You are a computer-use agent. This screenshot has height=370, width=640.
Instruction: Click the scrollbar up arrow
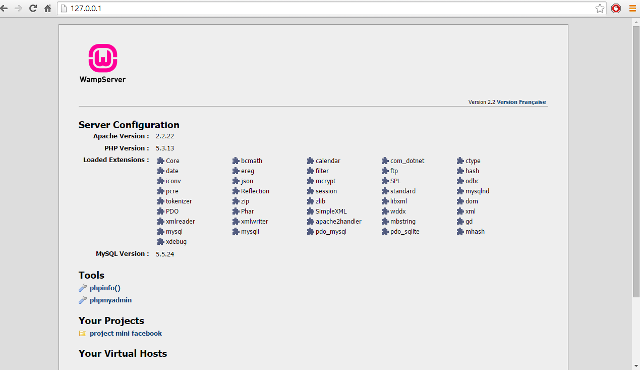636,21
